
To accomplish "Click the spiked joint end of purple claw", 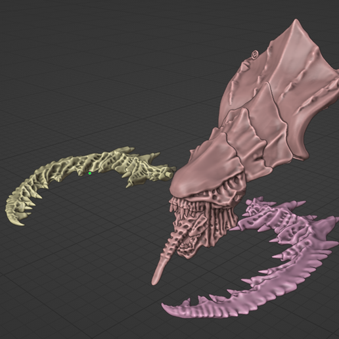I will click(254, 206).
